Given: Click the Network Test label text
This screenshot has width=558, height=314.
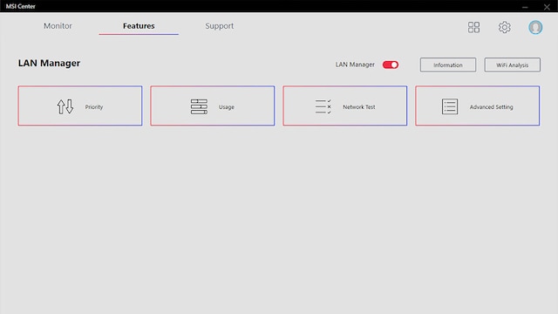Looking at the screenshot, I should tap(358, 106).
